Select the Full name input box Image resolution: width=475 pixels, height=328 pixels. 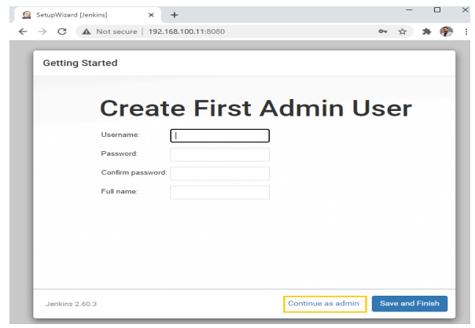click(219, 193)
